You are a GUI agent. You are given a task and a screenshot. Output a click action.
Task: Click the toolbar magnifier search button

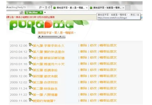(22, 12)
